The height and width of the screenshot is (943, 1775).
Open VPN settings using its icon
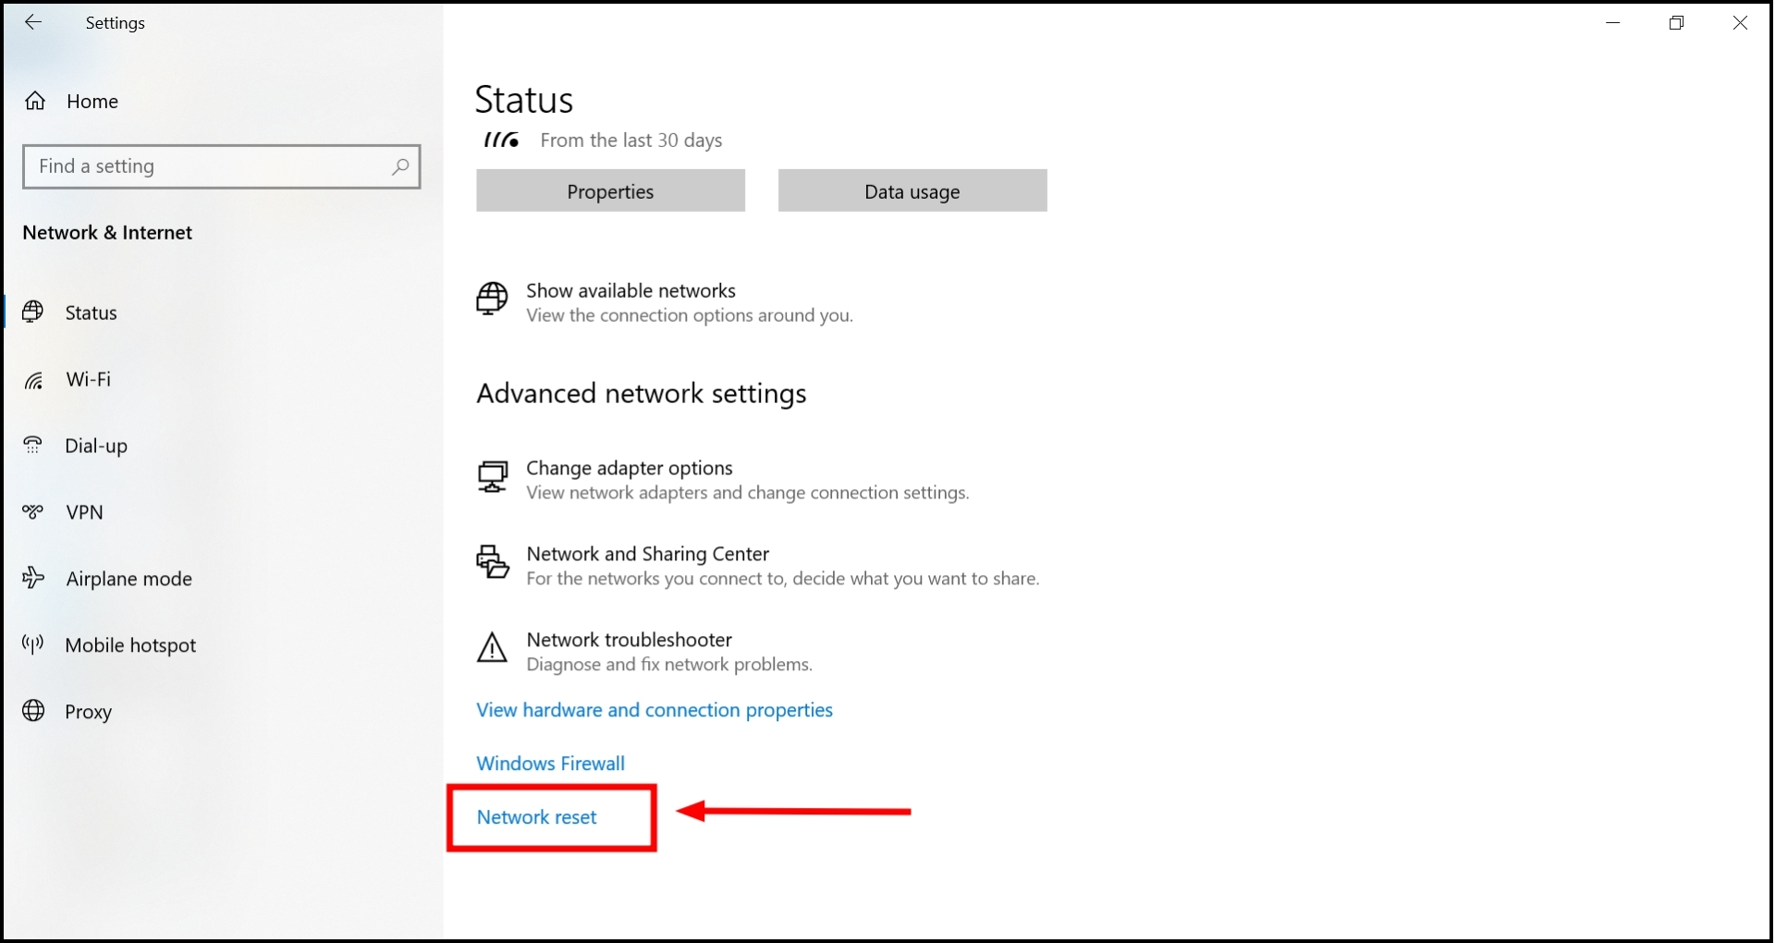[33, 511]
